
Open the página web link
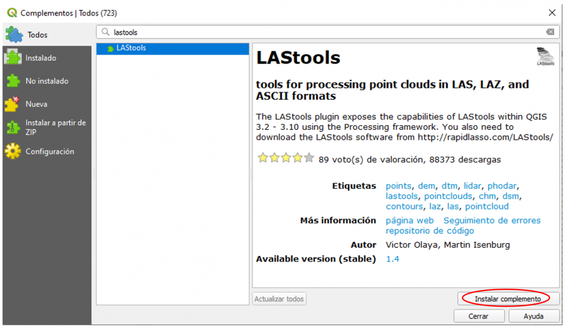[410, 220]
